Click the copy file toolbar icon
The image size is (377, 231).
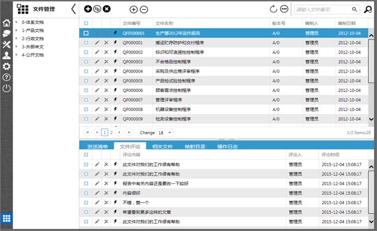pyautogui.click(x=97, y=9)
